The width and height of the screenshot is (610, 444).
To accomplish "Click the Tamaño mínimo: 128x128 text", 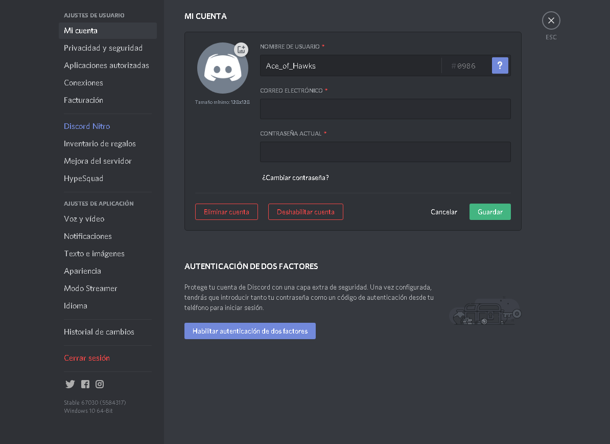I will (x=222, y=102).
